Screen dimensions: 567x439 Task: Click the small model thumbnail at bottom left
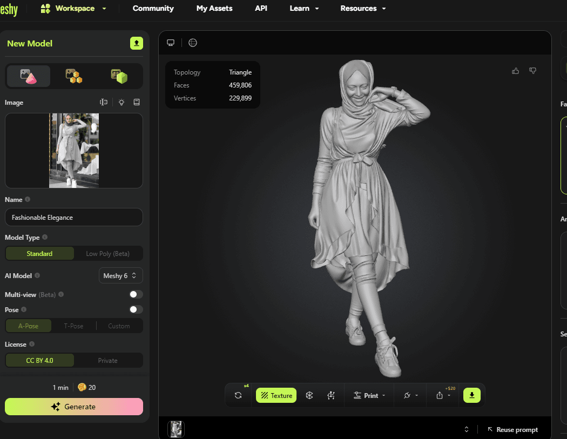tap(176, 429)
